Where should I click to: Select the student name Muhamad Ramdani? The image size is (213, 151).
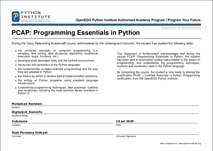pos(27,104)
